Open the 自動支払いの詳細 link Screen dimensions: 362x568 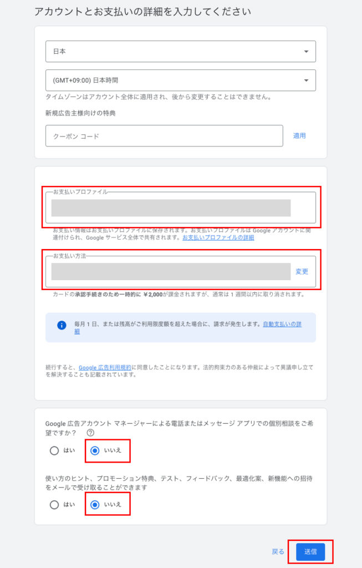click(283, 324)
